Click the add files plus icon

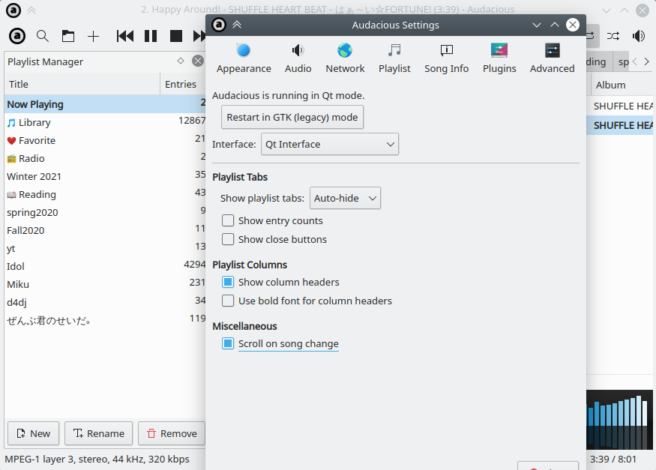coord(93,37)
